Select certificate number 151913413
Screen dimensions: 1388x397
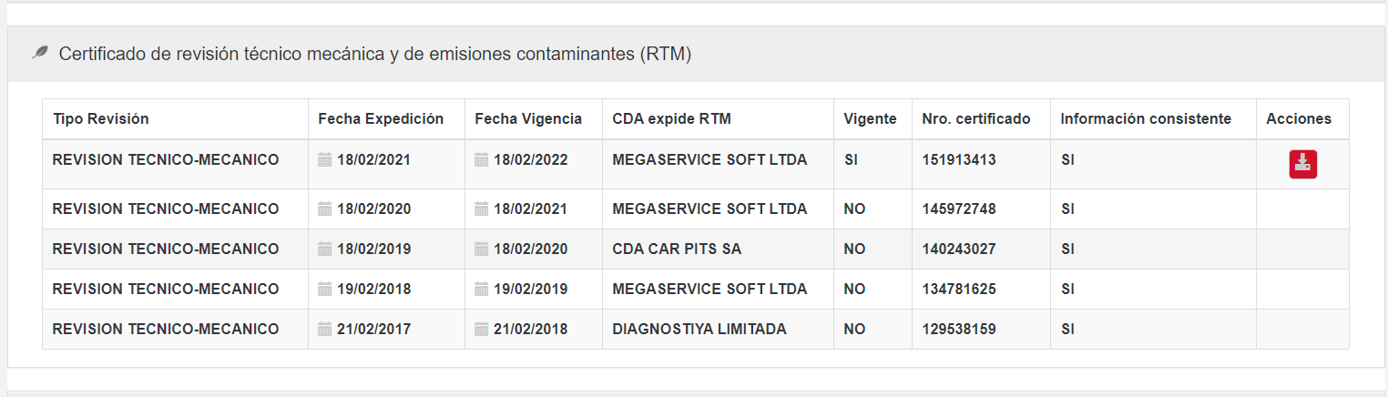click(959, 160)
